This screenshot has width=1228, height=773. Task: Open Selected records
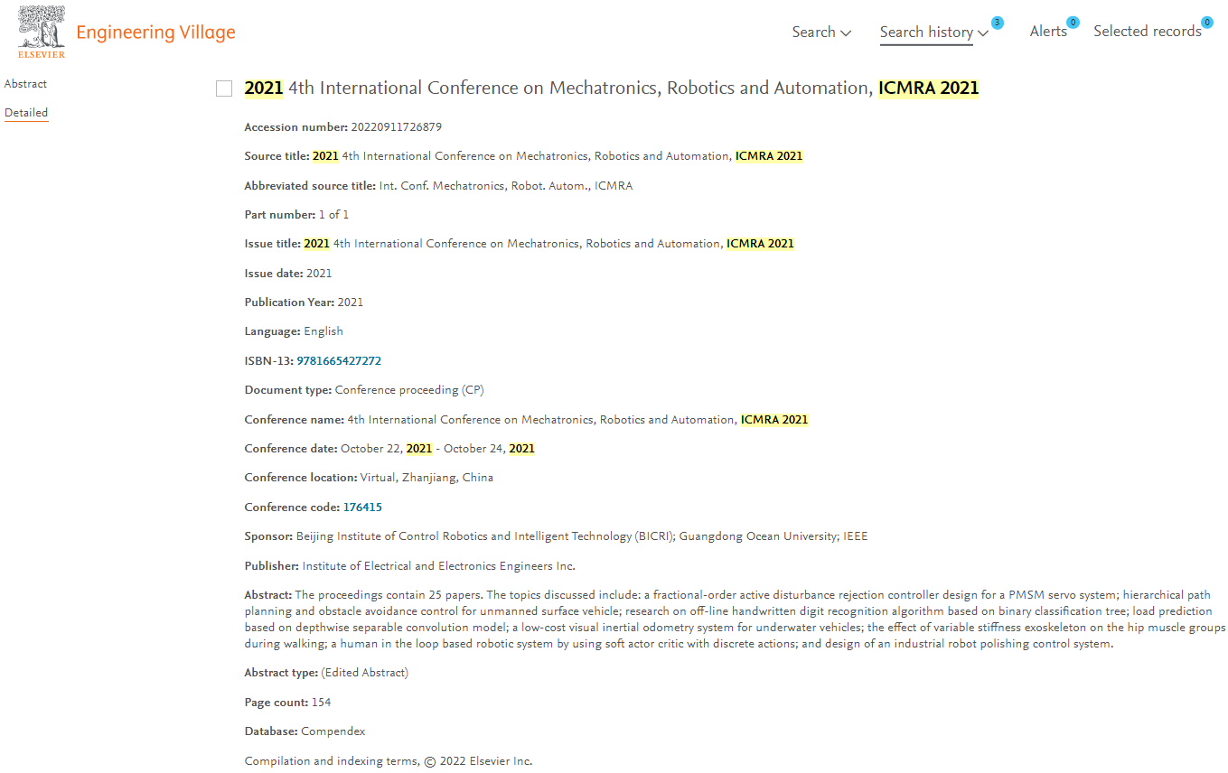pyautogui.click(x=1148, y=32)
